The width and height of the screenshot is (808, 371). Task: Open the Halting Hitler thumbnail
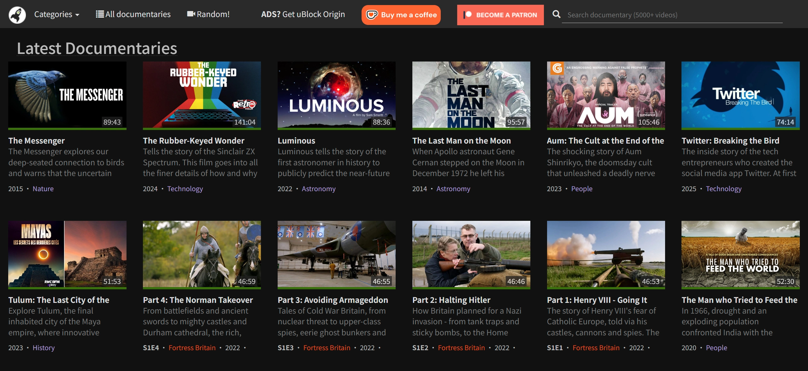coord(471,255)
